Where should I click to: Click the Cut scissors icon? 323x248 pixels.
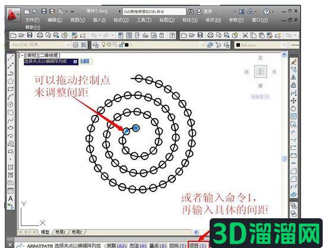pyautogui.click(x=245, y=36)
